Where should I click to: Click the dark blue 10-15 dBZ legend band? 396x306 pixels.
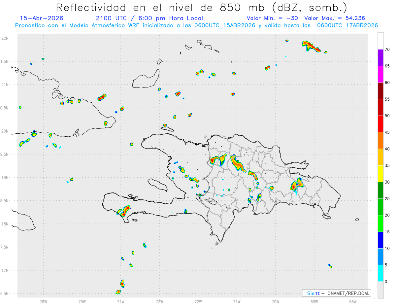coord(380,240)
